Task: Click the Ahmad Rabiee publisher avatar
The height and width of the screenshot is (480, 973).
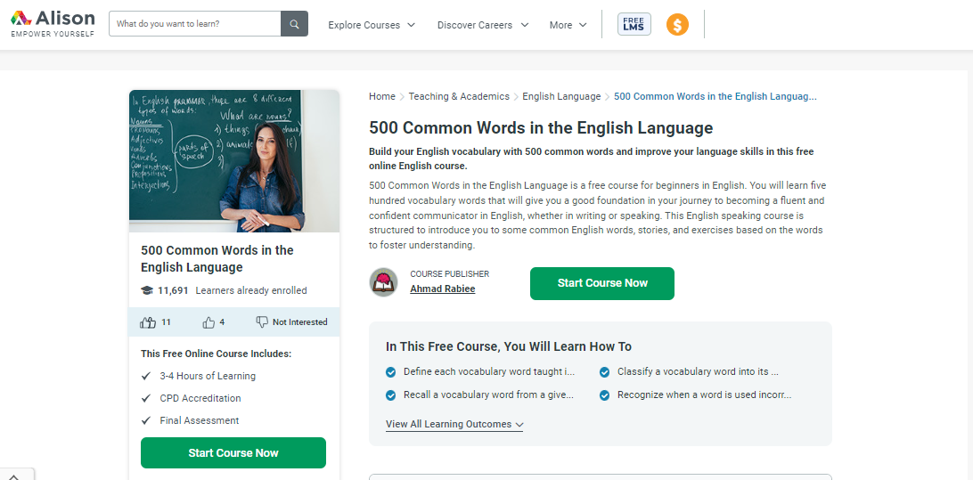Action: [x=383, y=282]
